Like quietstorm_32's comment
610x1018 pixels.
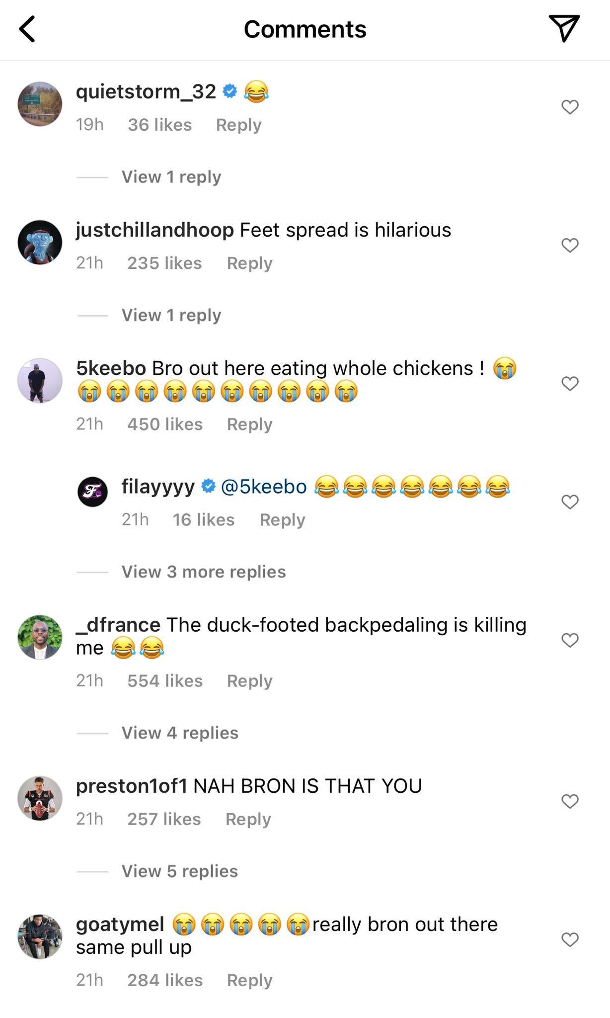pyautogui.click(x=570, y=107)
